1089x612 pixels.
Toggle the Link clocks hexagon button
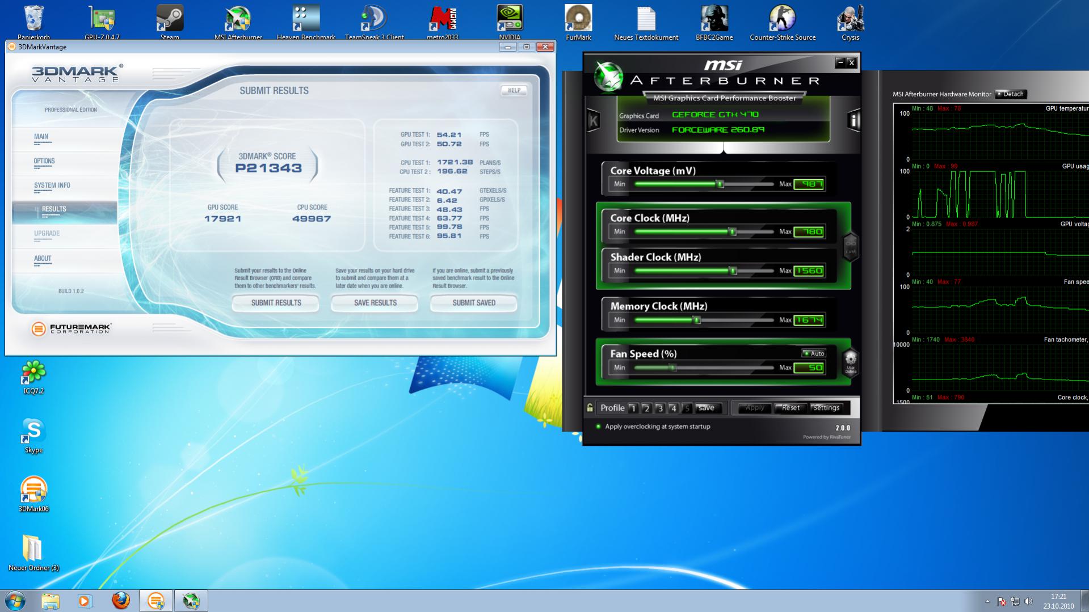tap(850, 246)
